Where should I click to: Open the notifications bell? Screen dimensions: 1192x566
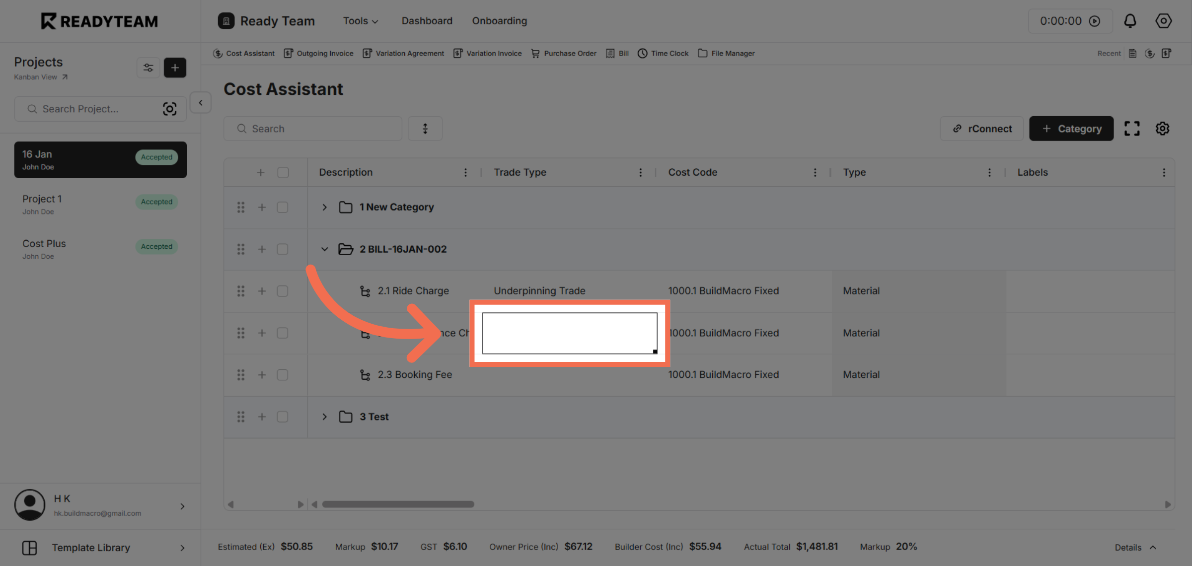(1130, 21)
